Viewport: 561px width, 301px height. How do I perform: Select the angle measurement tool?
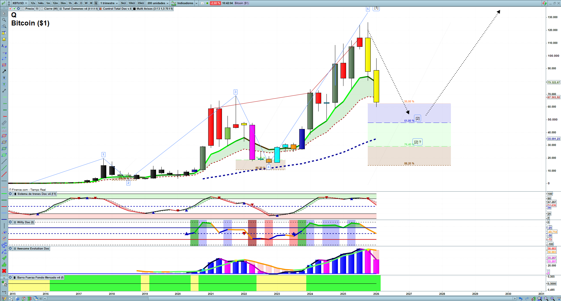pos(4,232)
